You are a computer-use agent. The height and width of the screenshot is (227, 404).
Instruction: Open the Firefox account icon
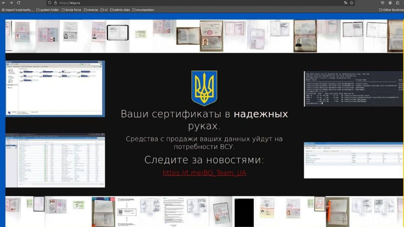[x=390, y=3]
